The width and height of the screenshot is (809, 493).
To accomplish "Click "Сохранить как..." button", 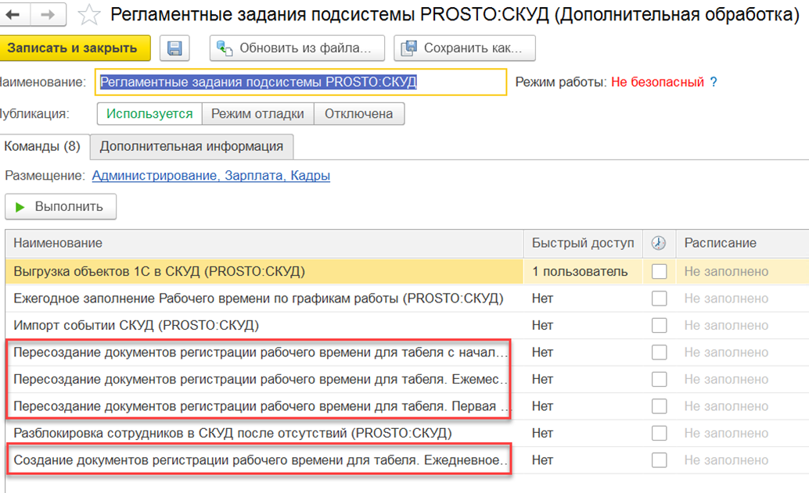I will [465, 48].
